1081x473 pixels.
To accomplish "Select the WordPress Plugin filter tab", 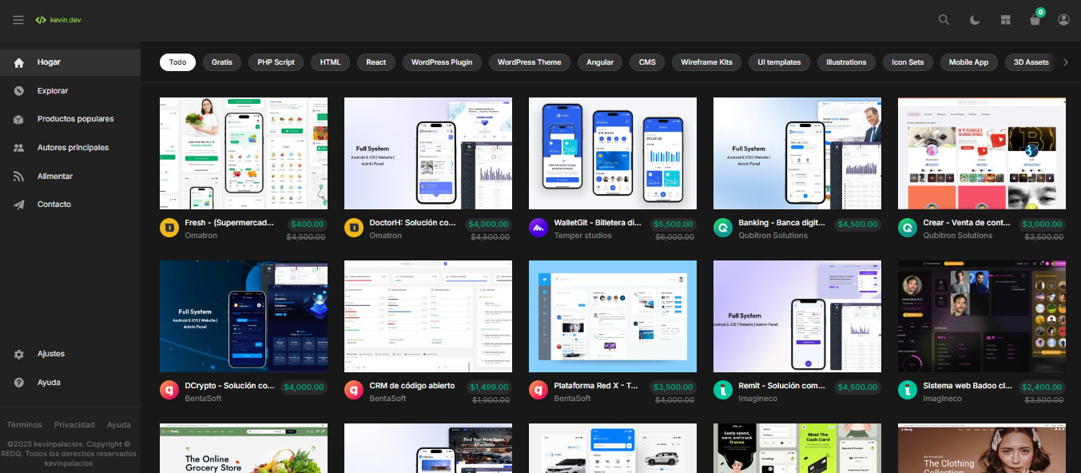I will (x=442, y=62).
